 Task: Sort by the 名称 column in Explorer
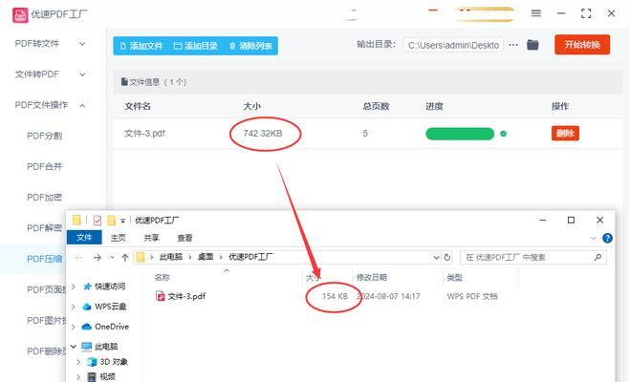163,277
